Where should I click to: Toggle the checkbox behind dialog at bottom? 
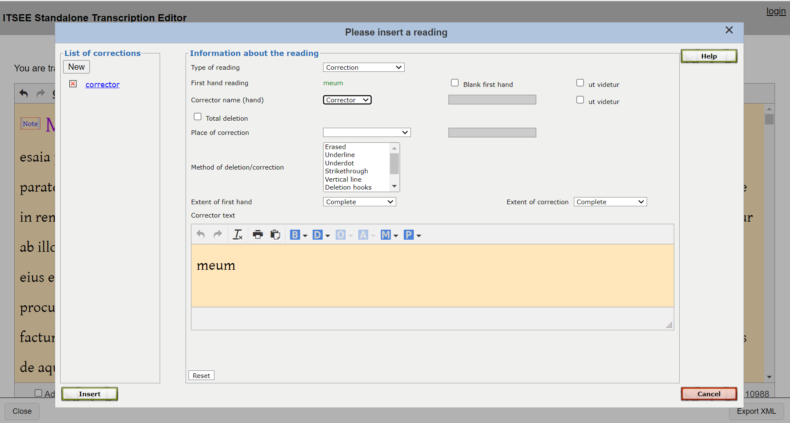click(38, 393)
